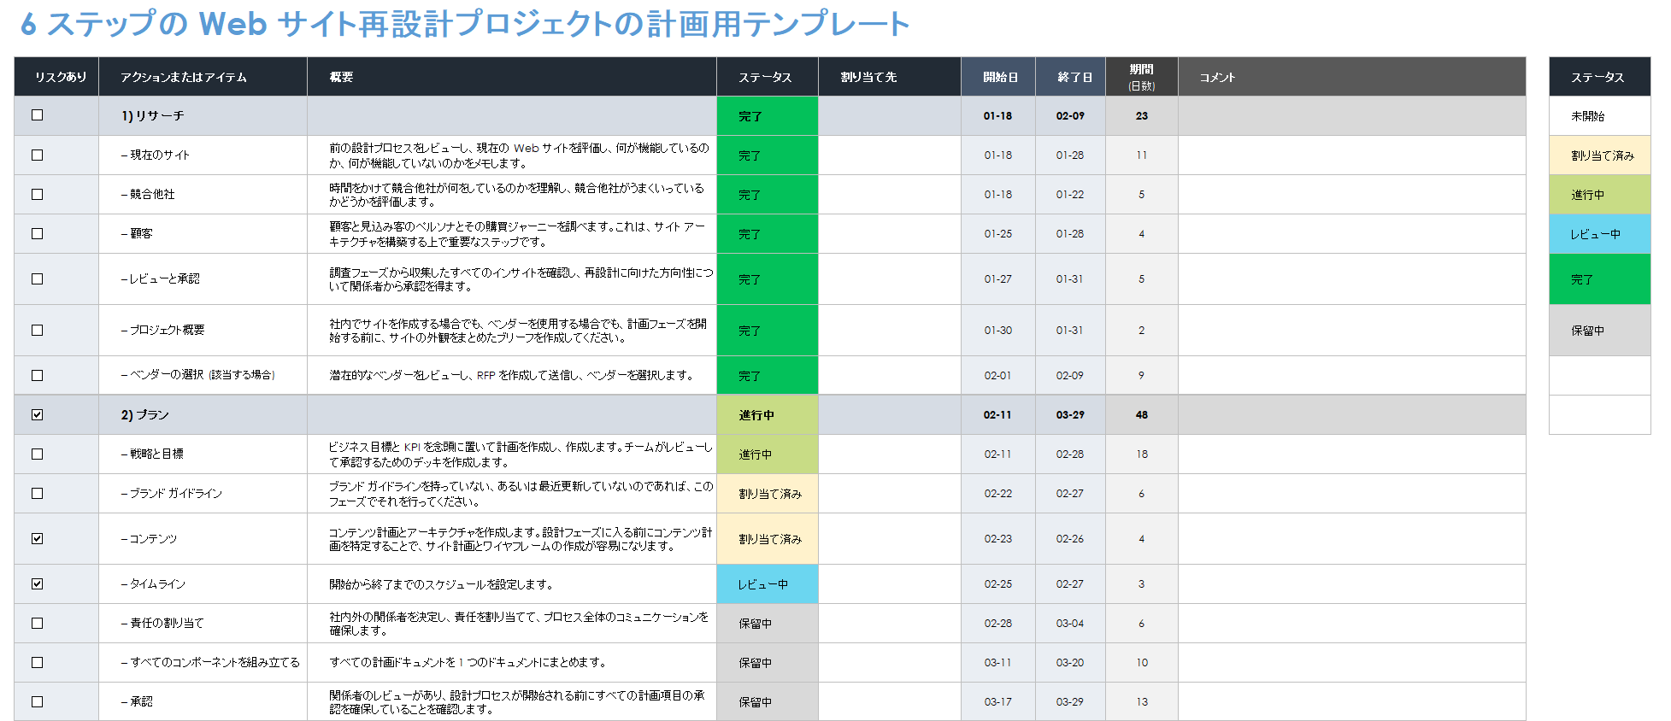The height and width of the screenshot is (721, 1671).
Task: Click the 期間 (日数) column header
Action: pos(1142,77)
